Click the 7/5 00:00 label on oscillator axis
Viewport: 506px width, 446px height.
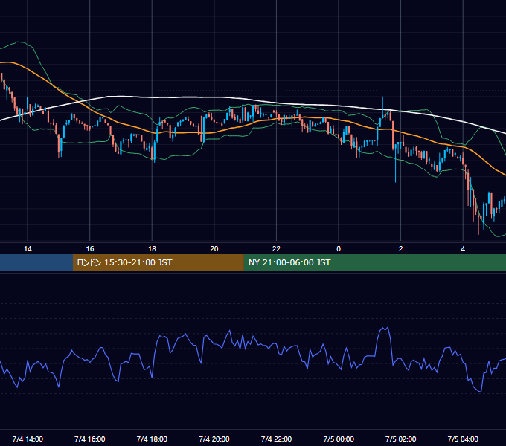(339, 439)
